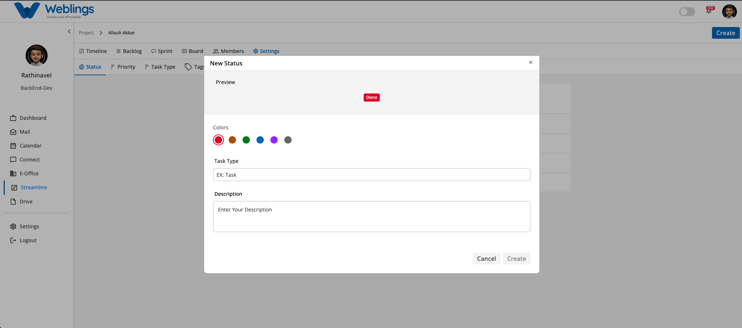Open Dashboard in the sidebar
This screenshot has width=742, height=328.
28,118
